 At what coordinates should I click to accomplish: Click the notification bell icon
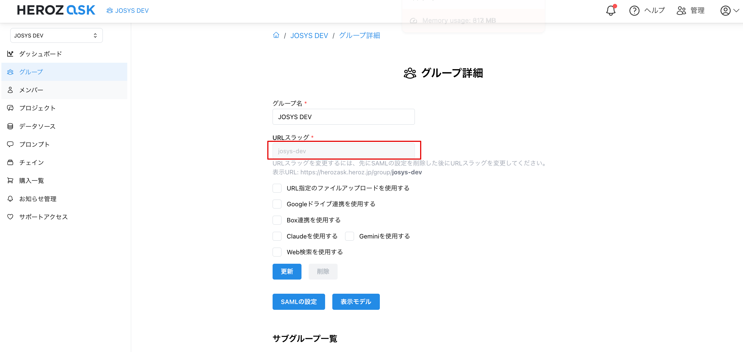(x=610, y=11)
